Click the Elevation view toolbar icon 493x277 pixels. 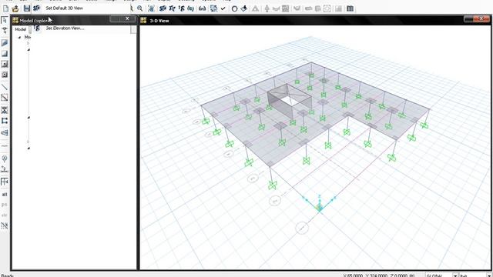click(x=182, y=8)
